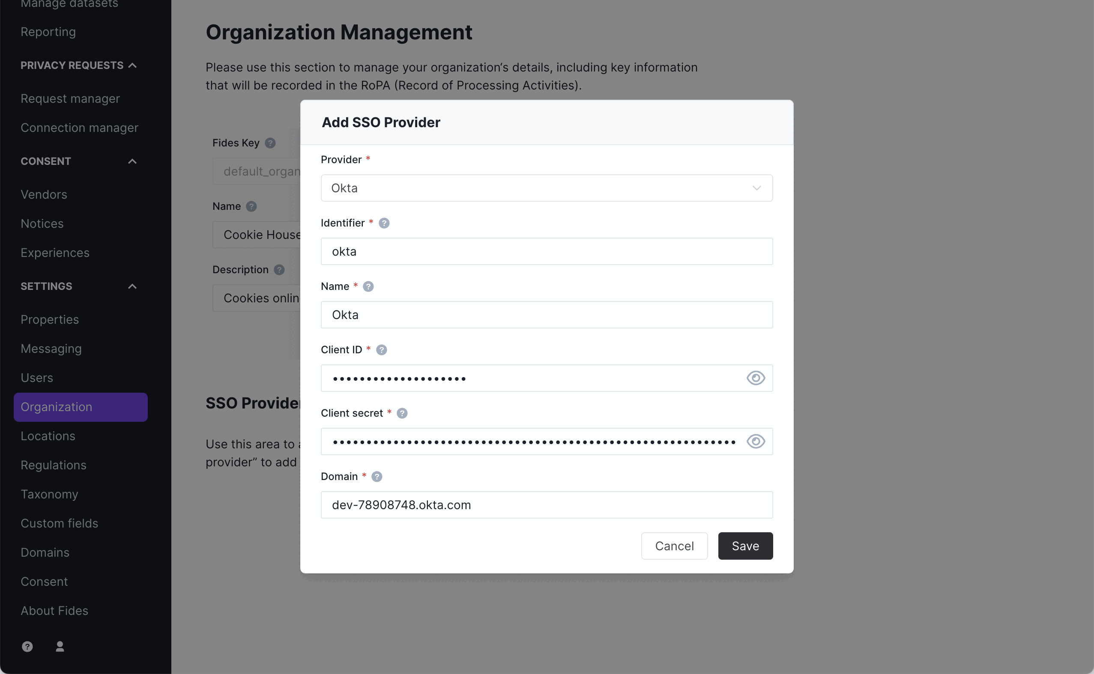This screenshot has height=674, width=1094.
Task: Open Locations settings
Action: point(48,436)
